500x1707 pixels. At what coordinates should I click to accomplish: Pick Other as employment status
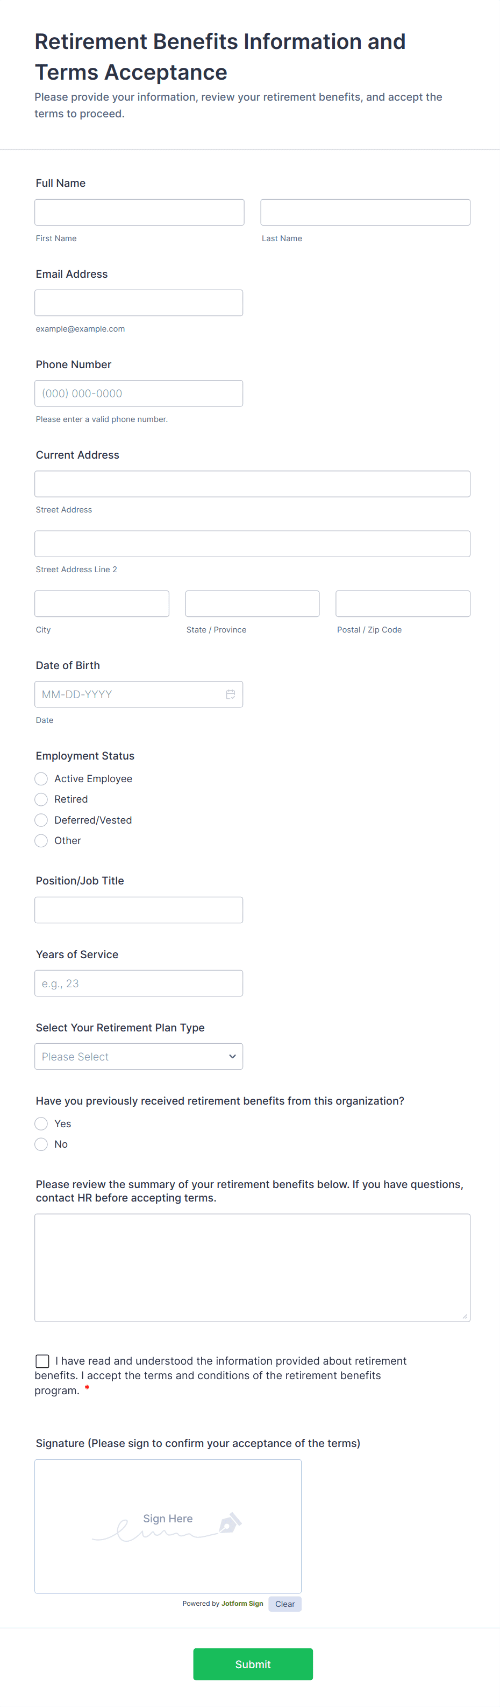pos(41,840)
